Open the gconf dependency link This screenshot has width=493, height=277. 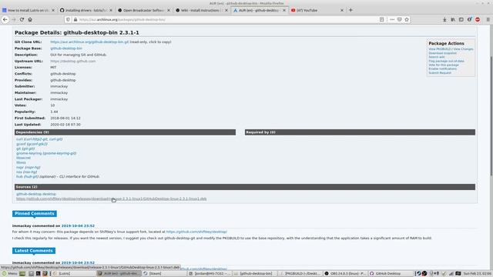coord(21,144)
